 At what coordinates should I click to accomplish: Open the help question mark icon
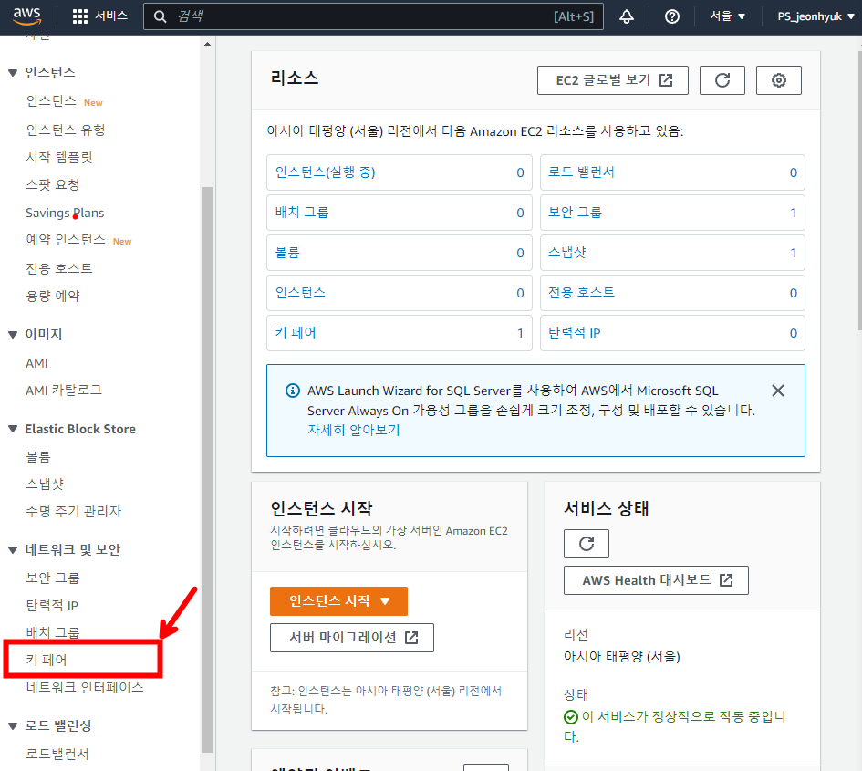(671, 16)
